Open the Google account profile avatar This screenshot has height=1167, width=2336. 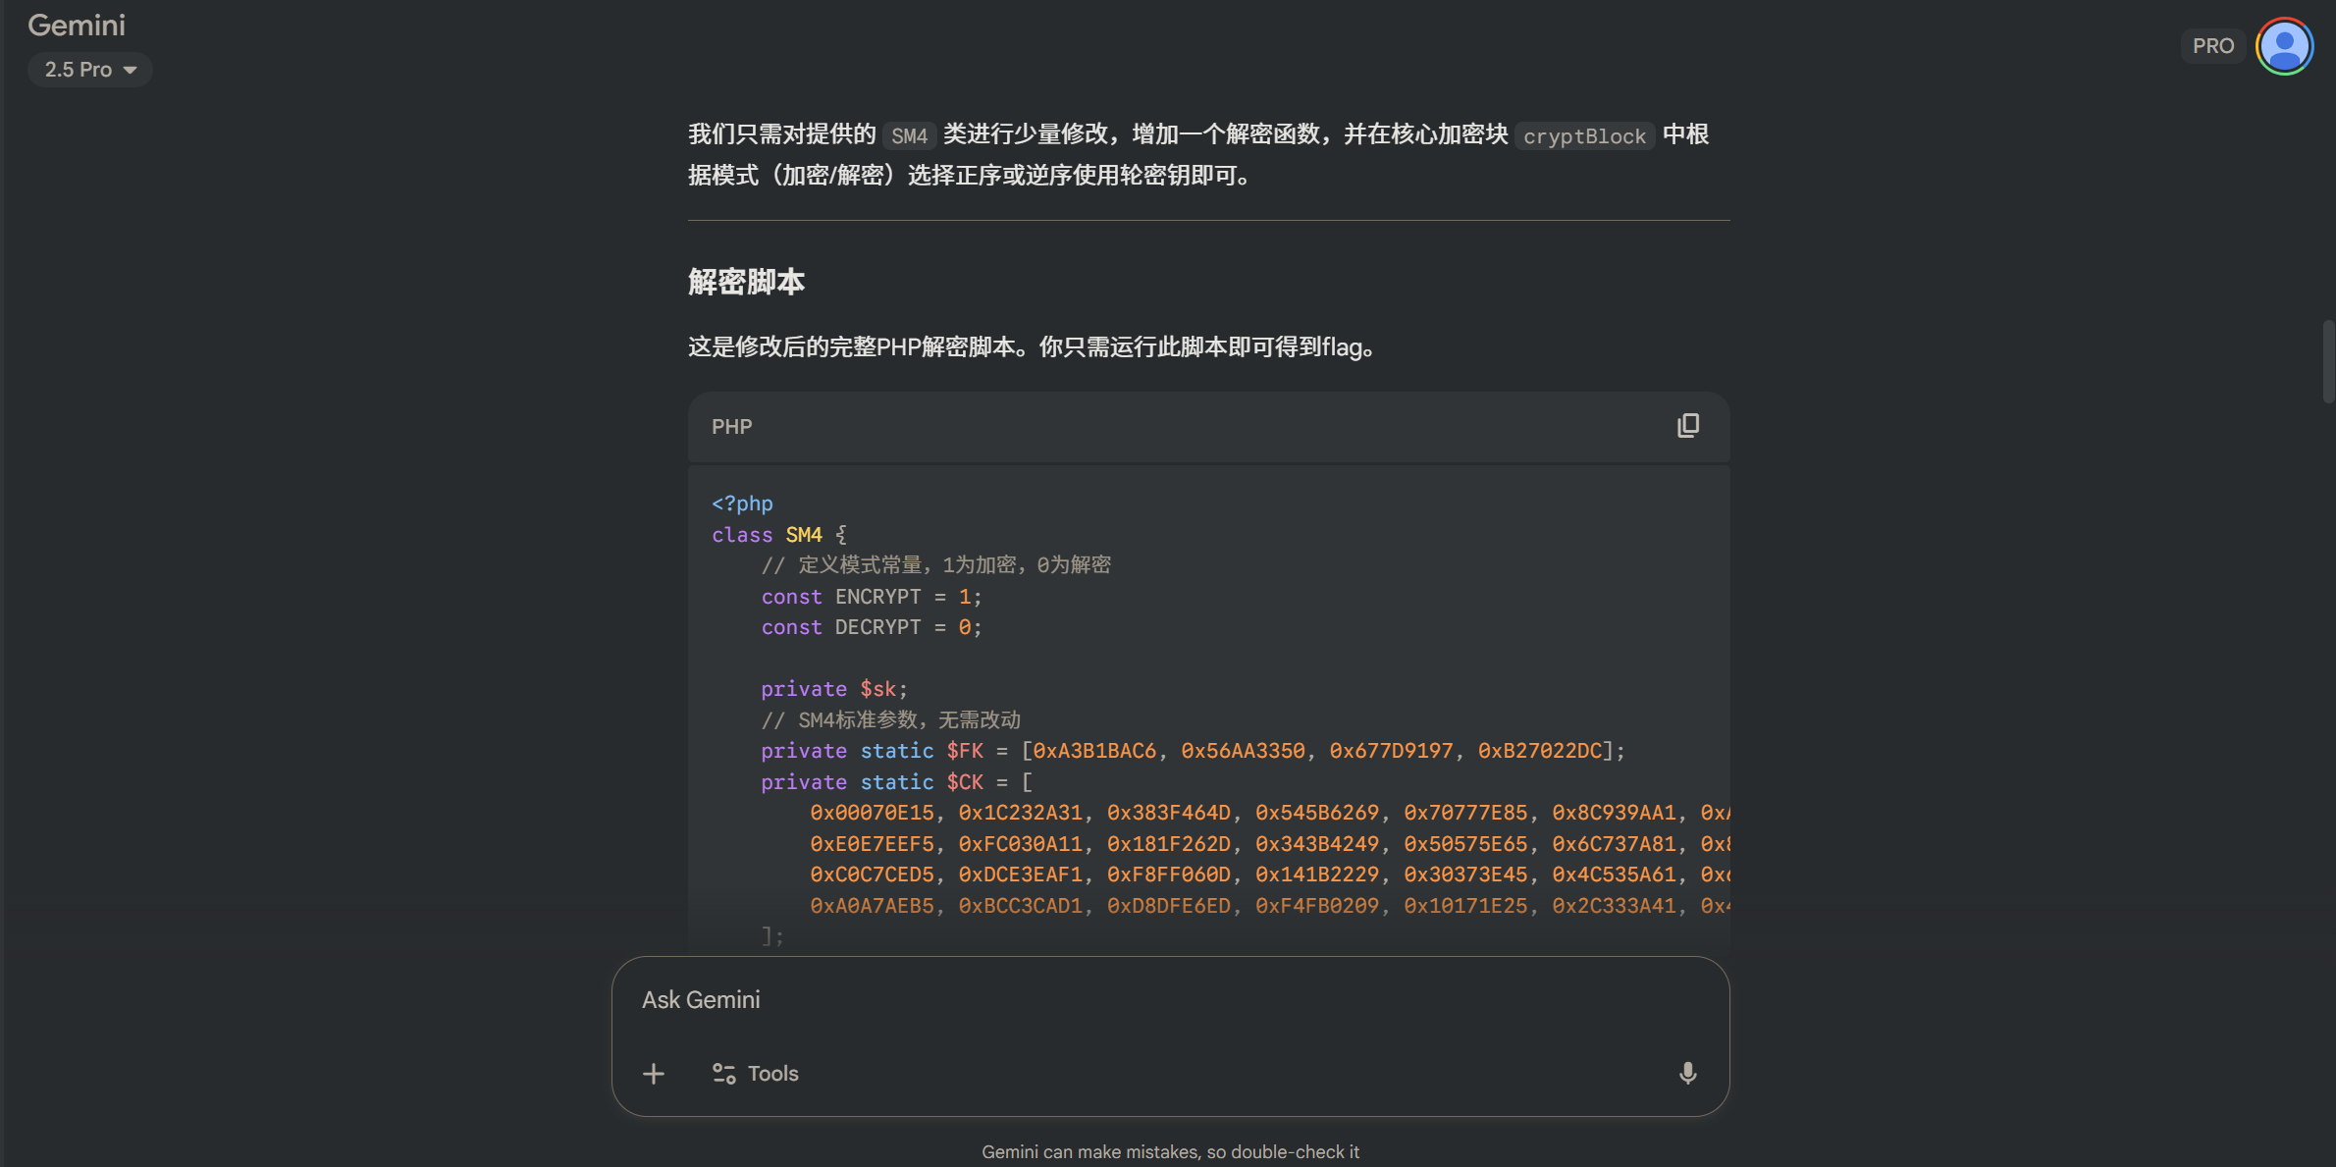2284,45
